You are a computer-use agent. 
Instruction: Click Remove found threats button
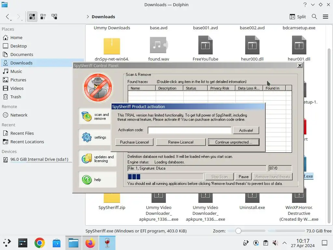(273, 177)
